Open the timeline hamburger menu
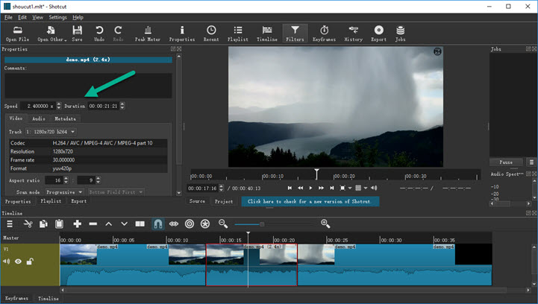Screen dimensions: 538x304 coord(10,224)
